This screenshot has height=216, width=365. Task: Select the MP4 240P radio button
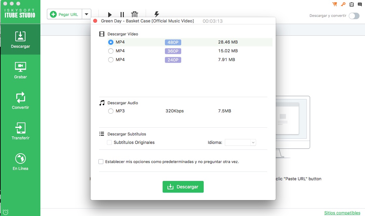click(111, 60)
